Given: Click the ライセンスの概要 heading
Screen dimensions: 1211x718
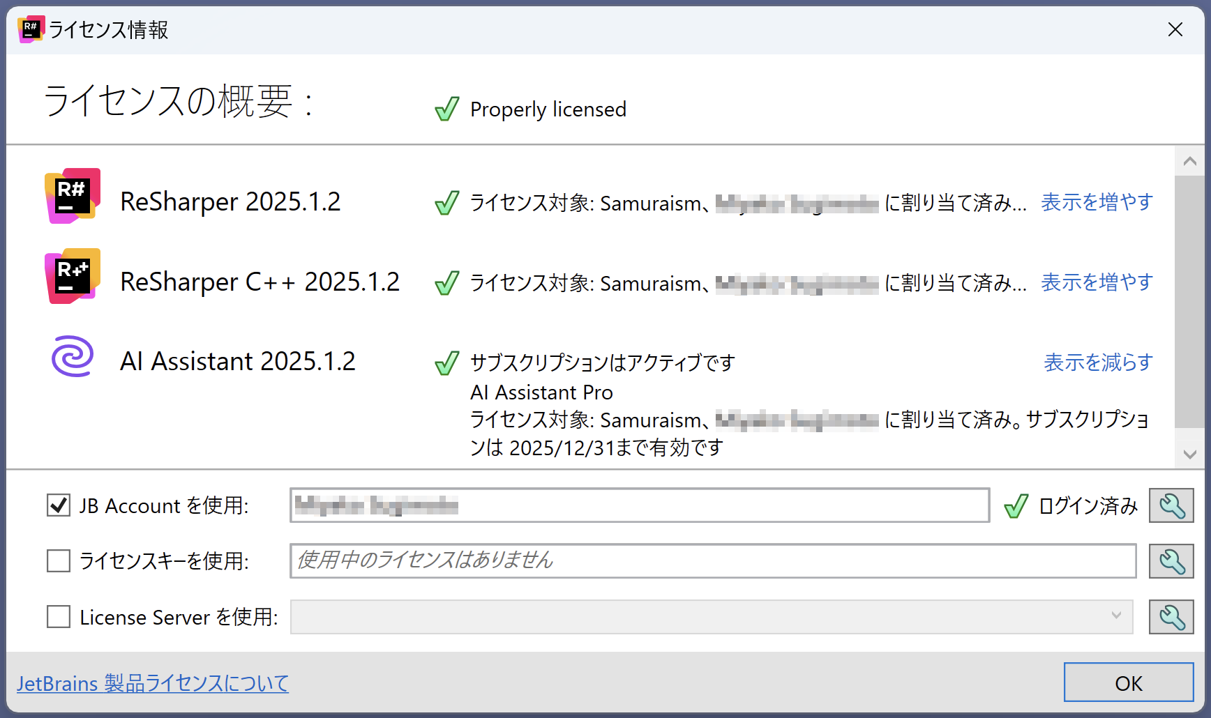Looking at the screenshot, I should point(179,100).
